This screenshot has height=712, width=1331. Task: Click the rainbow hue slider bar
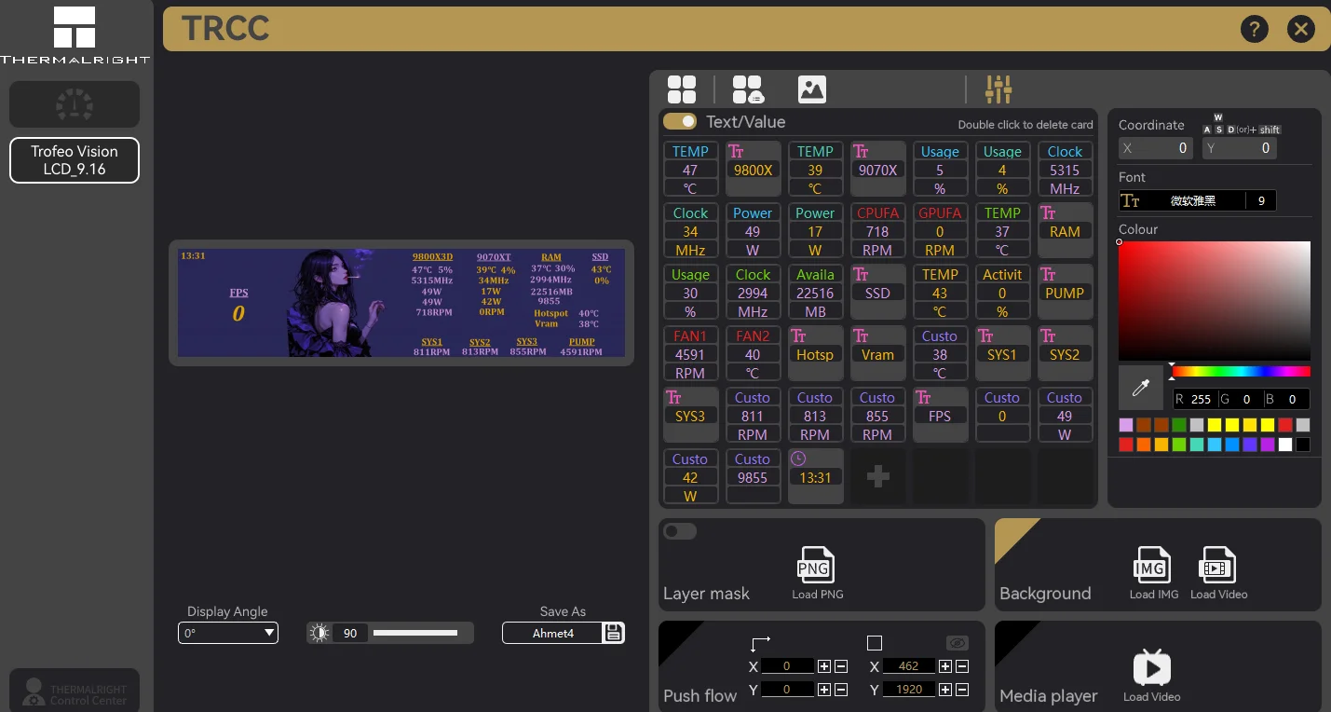1241,372
